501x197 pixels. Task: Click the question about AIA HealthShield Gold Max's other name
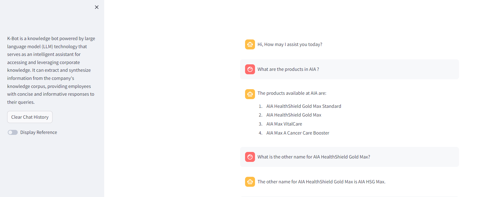coord(314,157)
